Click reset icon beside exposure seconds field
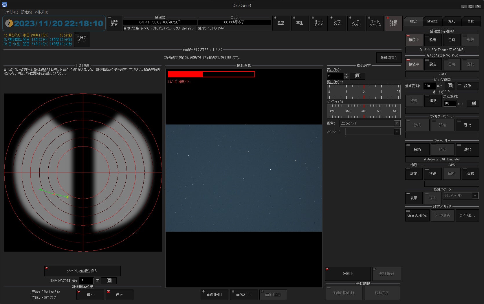 click(x=357, y=76)
